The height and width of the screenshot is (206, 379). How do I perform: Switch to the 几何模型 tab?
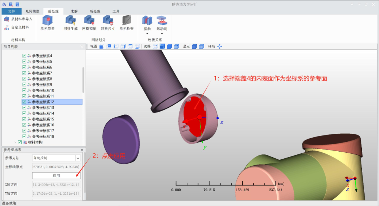(x=32, y=11)
